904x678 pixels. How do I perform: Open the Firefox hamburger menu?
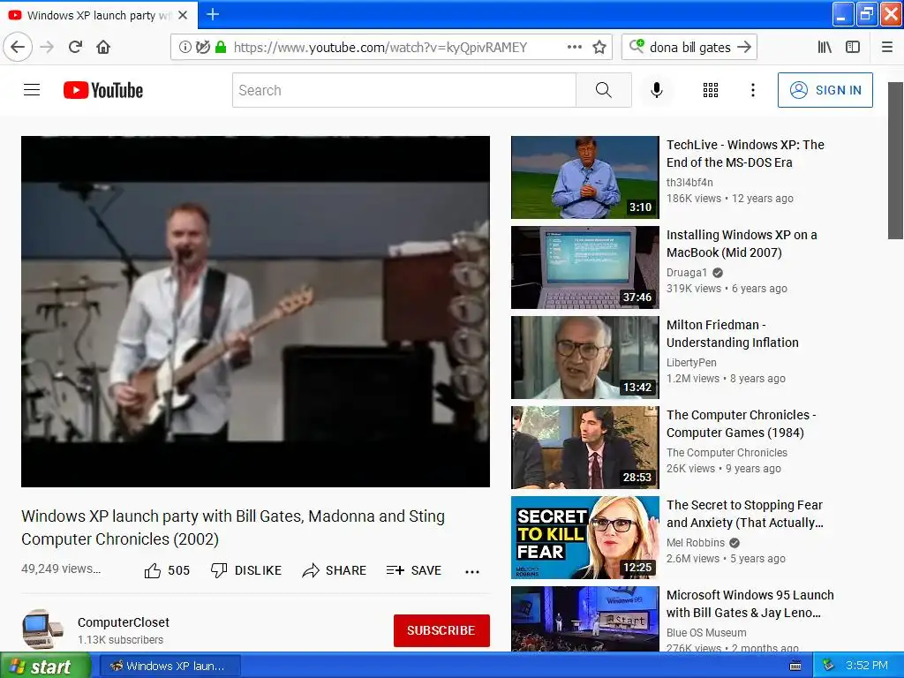pos(887,47)
